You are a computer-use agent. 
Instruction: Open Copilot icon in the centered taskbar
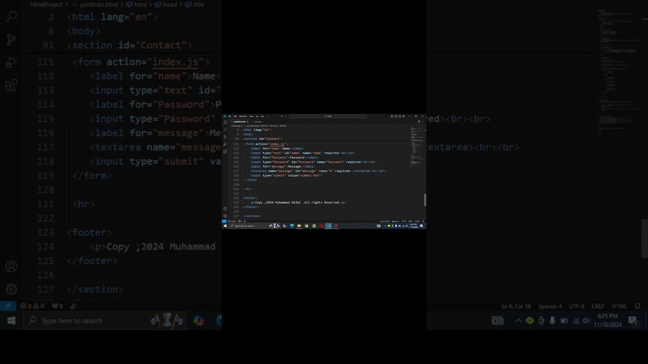(285, 226)
